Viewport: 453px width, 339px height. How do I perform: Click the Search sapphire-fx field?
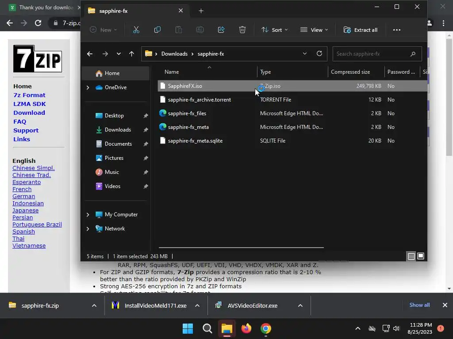[377, 54]
